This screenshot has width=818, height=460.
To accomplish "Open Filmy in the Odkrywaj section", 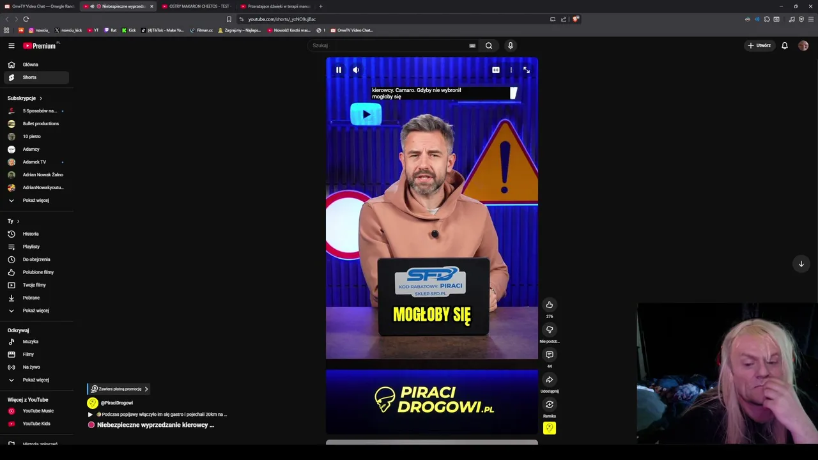I will point(36,355).
